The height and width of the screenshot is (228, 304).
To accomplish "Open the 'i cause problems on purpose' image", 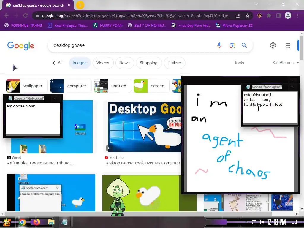I will point(51,192).
